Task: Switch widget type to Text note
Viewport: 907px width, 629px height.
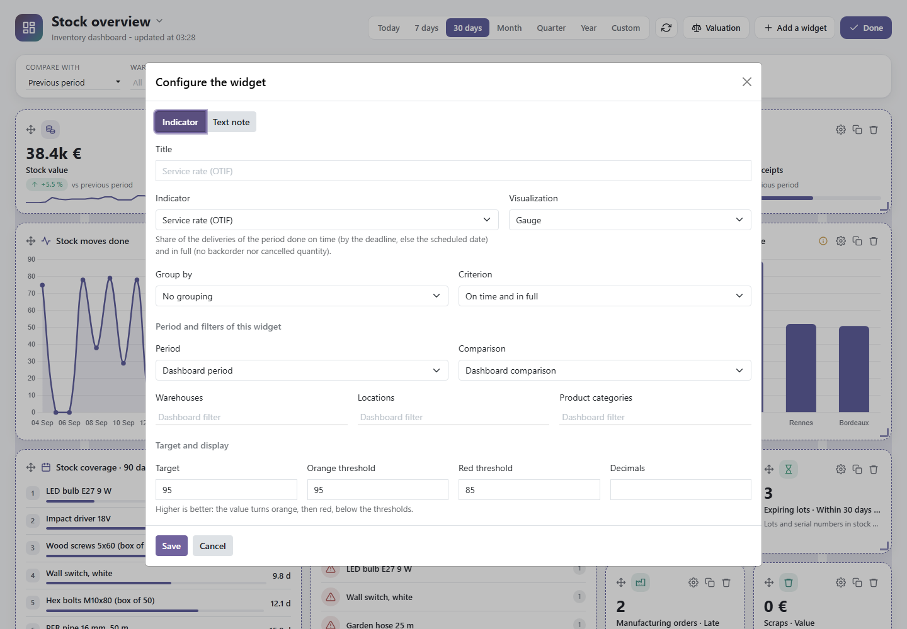Action: click(x=231, y=122)
